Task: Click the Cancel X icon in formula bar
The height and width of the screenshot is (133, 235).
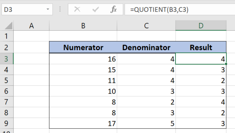Action: pos(77,9)
